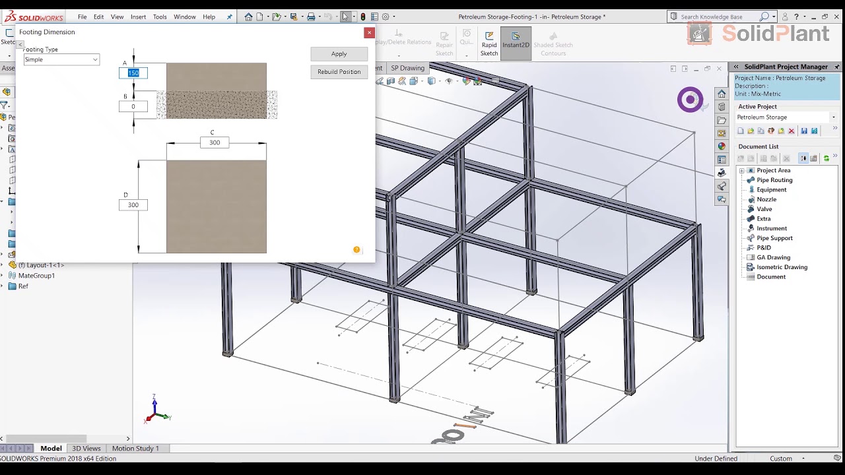Open the View menu

(117, 16)
